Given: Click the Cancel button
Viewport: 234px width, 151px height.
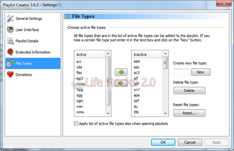Looking at the screenshot, I should 190,142.
